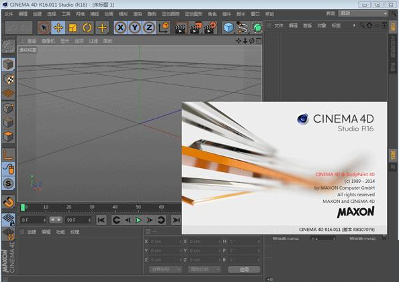Select the spline pen tool icon

tap(242, 27)
